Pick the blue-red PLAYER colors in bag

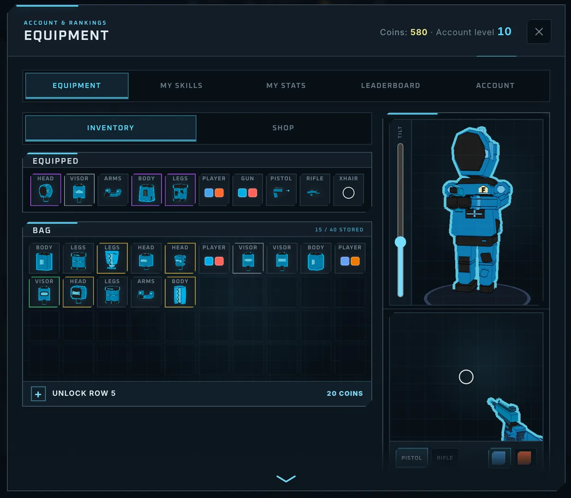point(214,258)
